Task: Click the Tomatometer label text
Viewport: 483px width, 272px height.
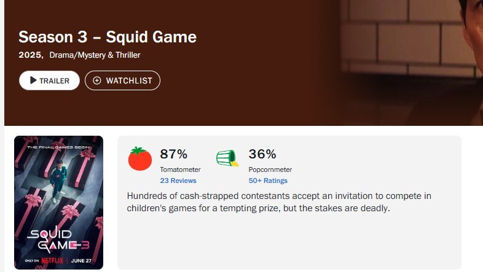Action: [x=180, y=169]
